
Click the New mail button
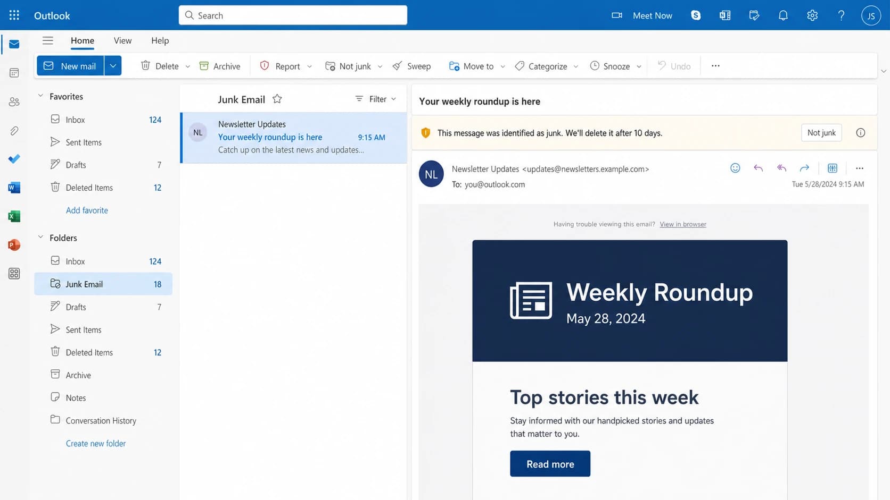click(70, 66)
